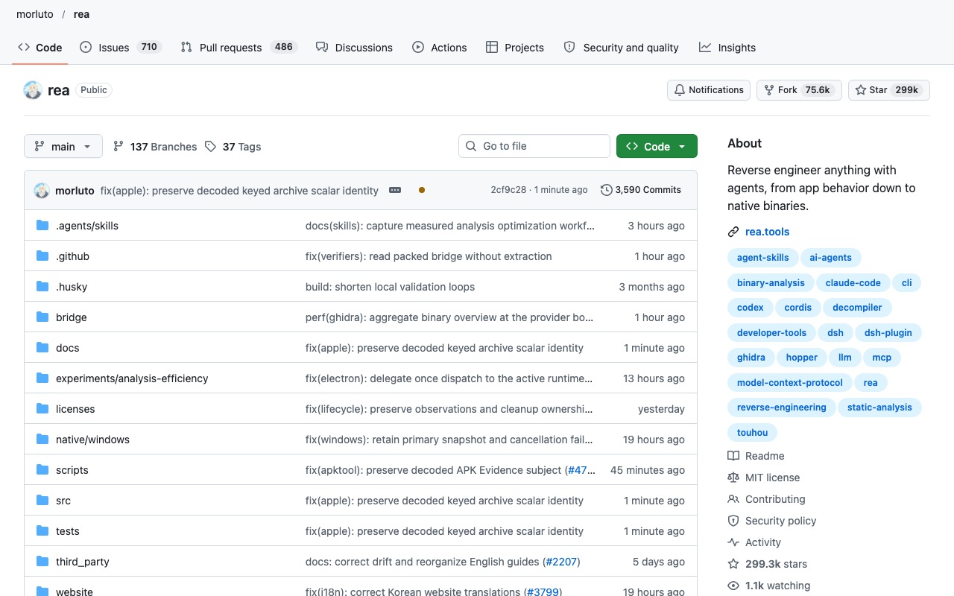Open the third_party folder
Image resolution: width=954 pixels, height=596 pixels.
click(83, 562)
